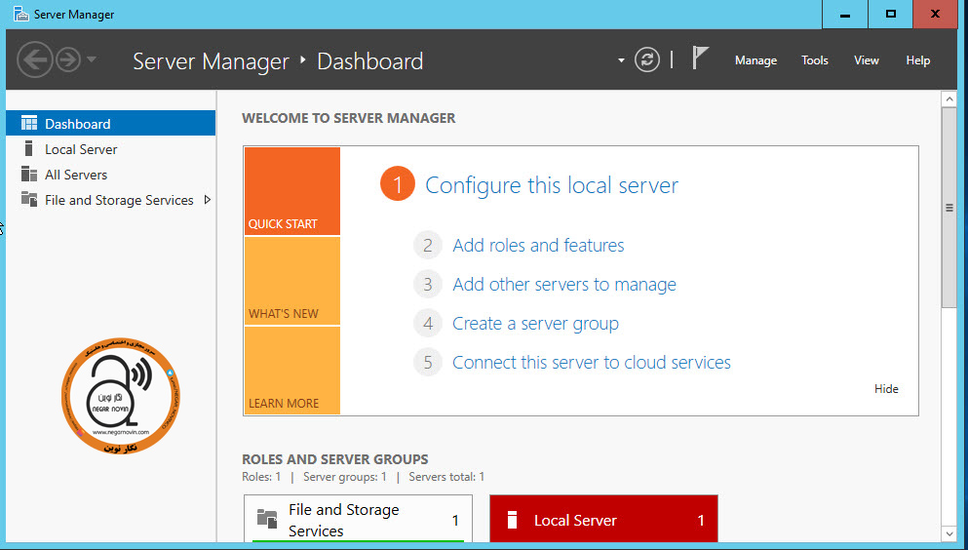Click Add other servers to manage link
Image resolution: width=968 pixels, height=550 pixels.
[564, 285]
